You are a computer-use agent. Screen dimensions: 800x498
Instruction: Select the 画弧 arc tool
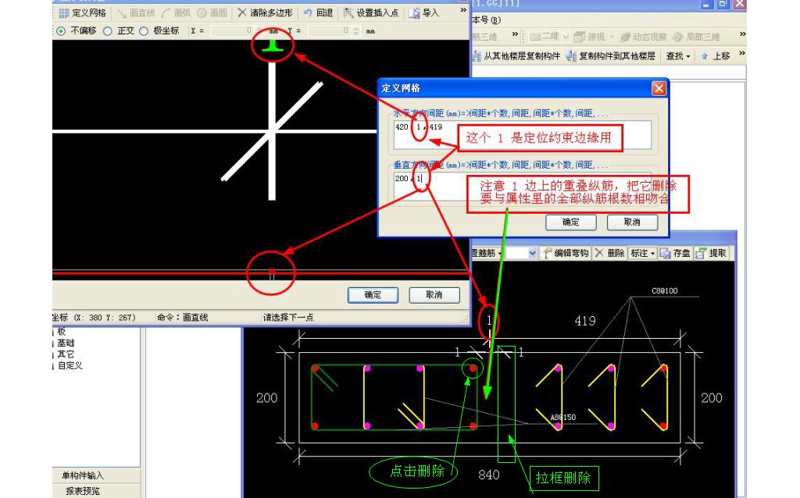176,12
